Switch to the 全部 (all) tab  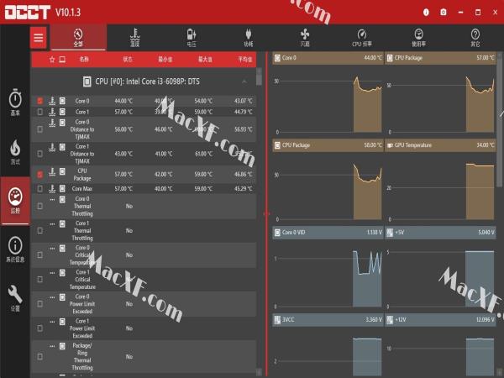tap(78, 38)
